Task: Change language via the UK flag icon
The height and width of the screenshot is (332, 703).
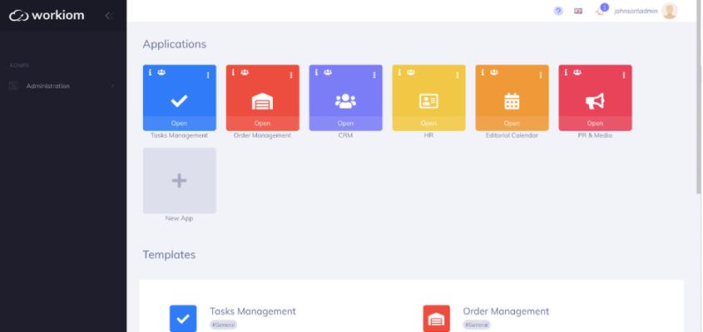Action: (578, 11)
